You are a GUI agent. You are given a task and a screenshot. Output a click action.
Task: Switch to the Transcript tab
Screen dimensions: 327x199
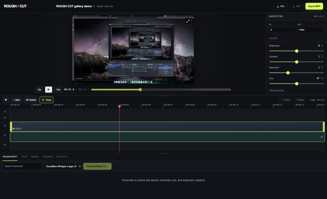pyautogui.click(x=10, y=157)
